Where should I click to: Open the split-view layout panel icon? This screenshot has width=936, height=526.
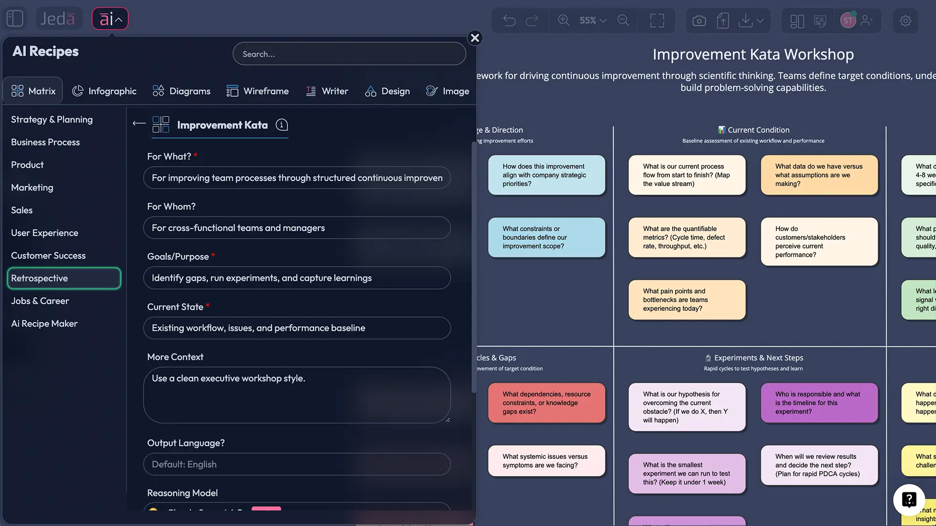coord(797,20)
